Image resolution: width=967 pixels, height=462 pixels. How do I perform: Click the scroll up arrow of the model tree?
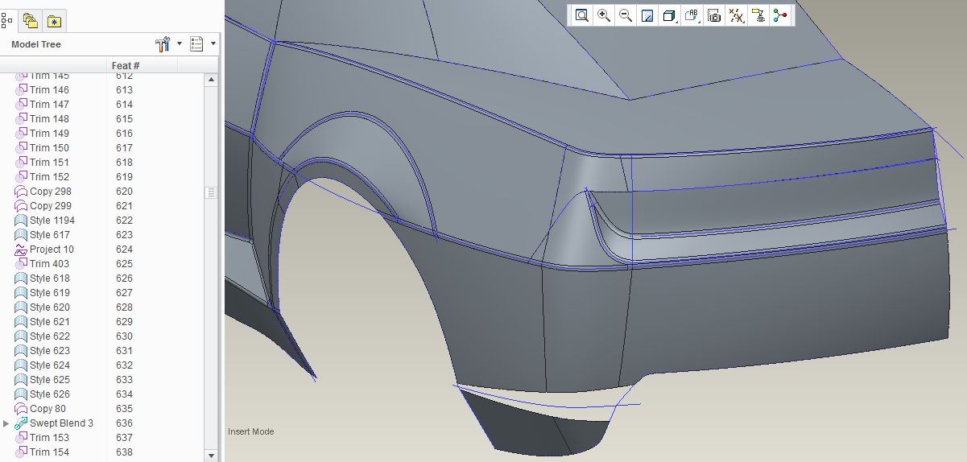pos(212,80)
